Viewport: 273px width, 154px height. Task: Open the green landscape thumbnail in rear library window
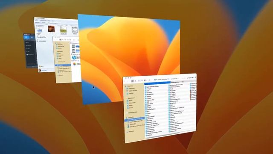click(63, 30)
